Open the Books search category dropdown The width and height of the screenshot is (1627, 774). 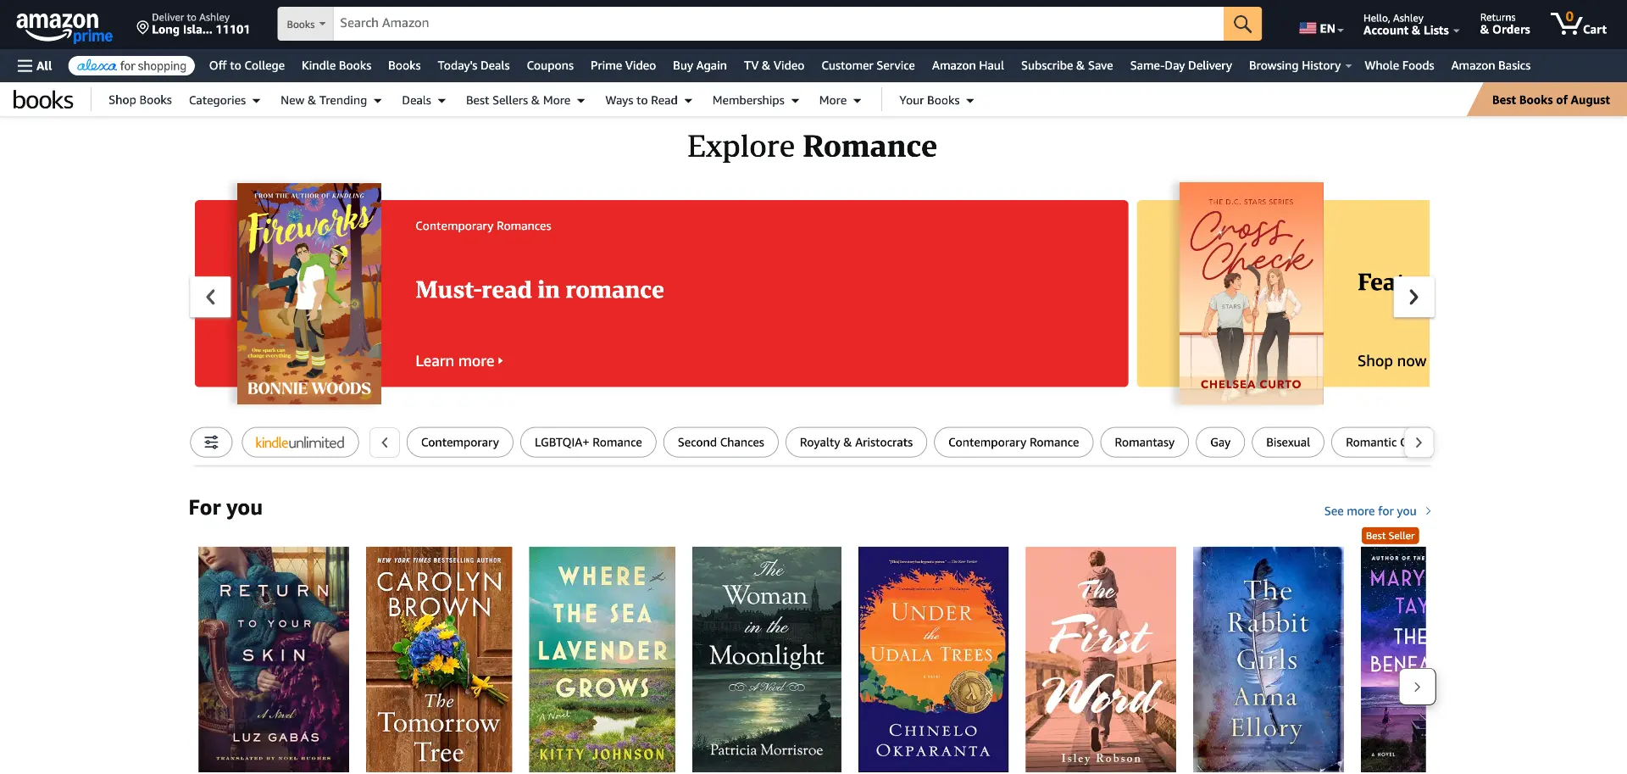306,24
